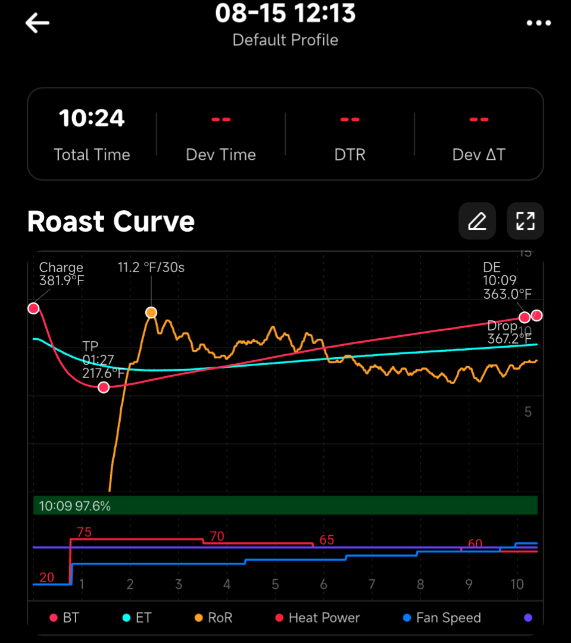Toggle the purple legend dot series
The width and height of the screenshot is (571, 643).
tap(528, 617)
